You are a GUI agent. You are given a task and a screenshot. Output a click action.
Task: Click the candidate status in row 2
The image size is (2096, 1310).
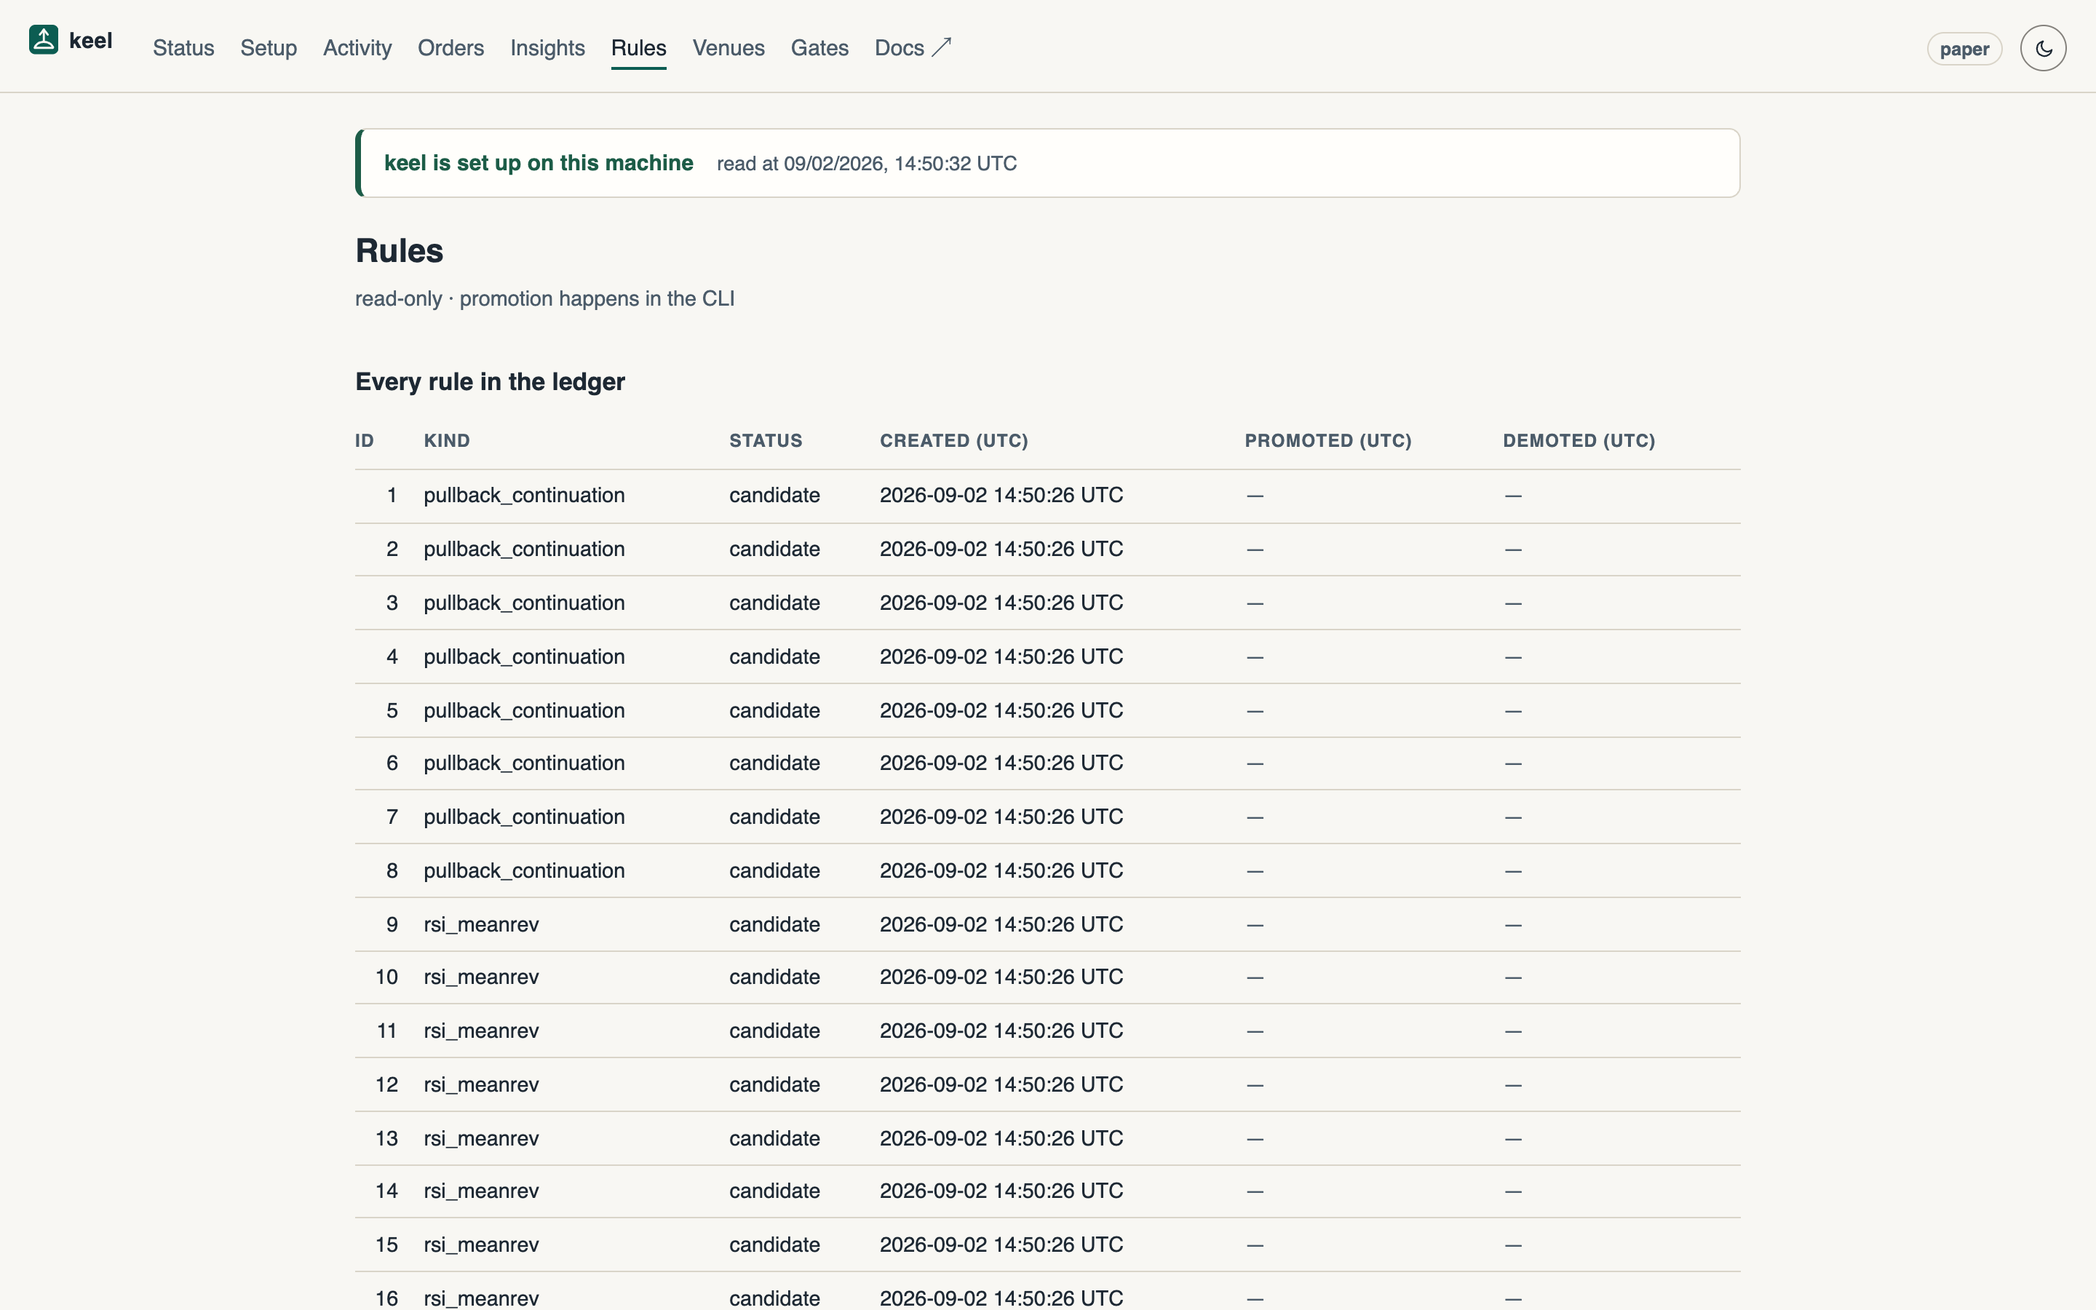[774, 549]
